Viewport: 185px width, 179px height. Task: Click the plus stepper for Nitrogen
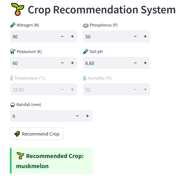coord(72,37)
